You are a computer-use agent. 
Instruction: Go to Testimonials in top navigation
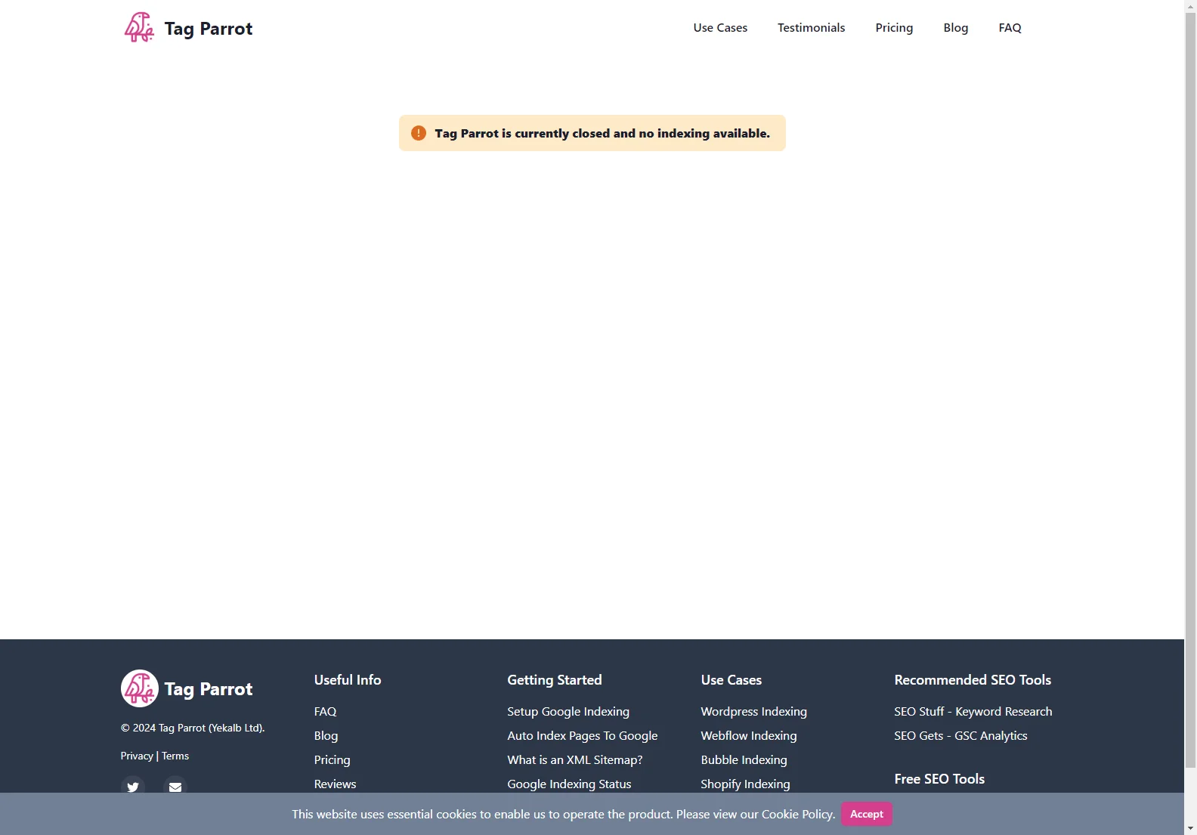coord(812,27)
